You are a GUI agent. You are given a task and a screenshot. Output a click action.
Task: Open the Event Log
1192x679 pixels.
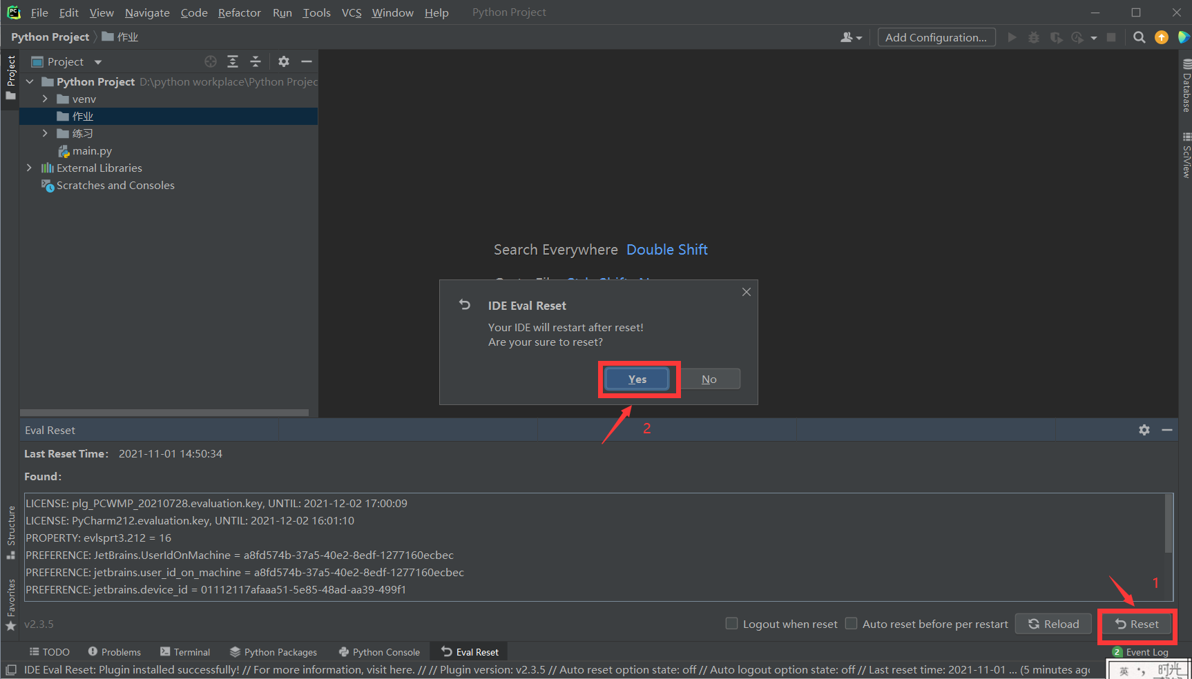1141,652
